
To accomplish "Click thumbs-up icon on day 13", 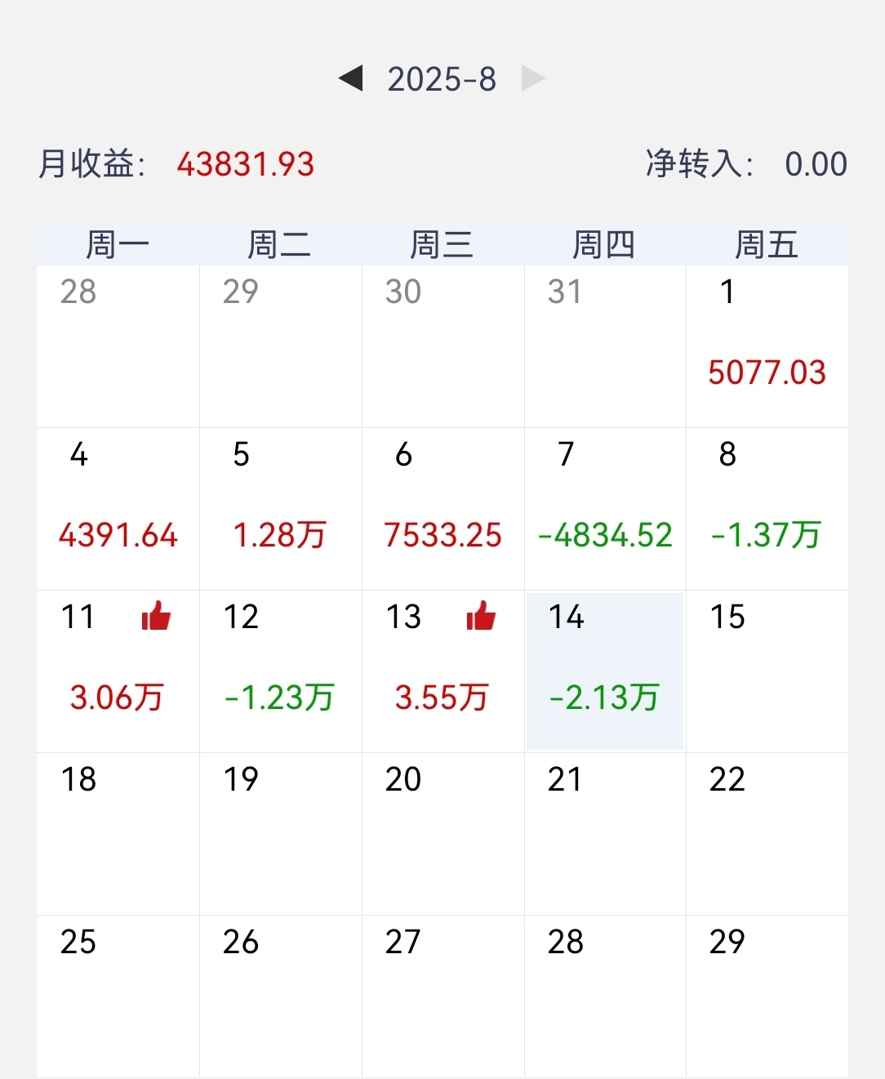I will coord(481,616).
